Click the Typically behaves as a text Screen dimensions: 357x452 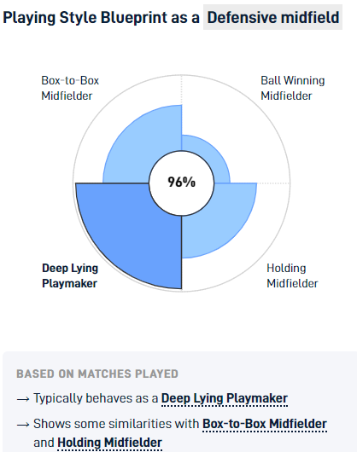pos(96,398)
